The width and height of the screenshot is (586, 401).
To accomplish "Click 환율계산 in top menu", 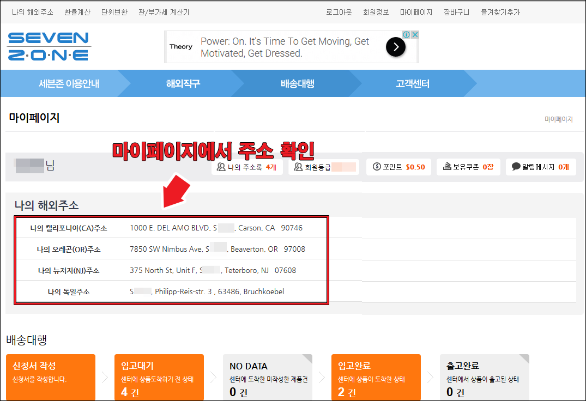I will click(77, 12).
